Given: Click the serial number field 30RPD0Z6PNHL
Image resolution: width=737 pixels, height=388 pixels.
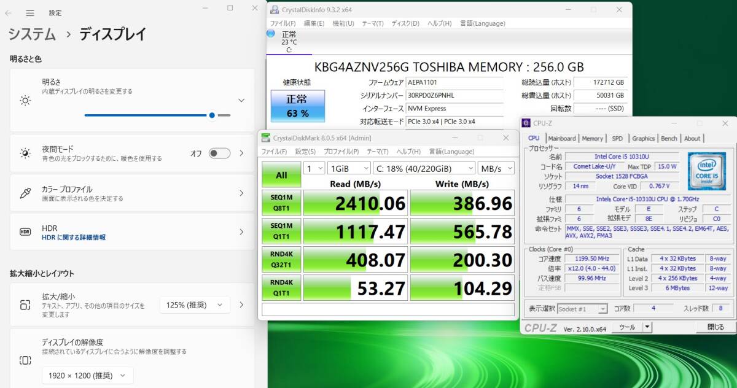Looking at the screenshot, I should [454, 96].
